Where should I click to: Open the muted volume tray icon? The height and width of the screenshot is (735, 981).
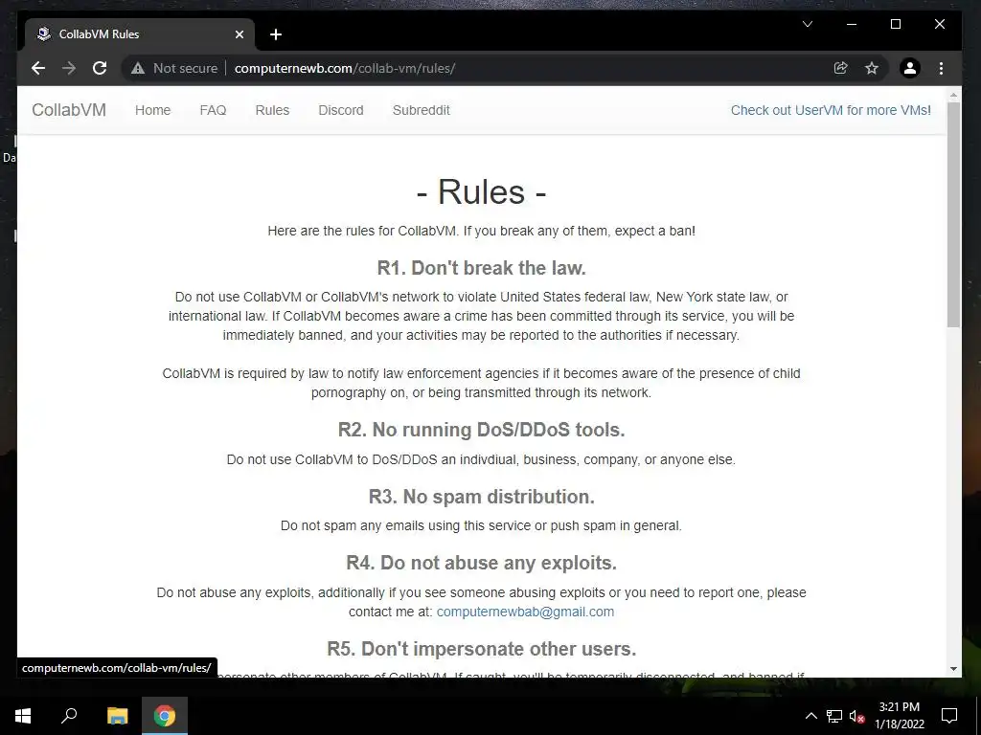pyautogui.click(x=857, y=716)
